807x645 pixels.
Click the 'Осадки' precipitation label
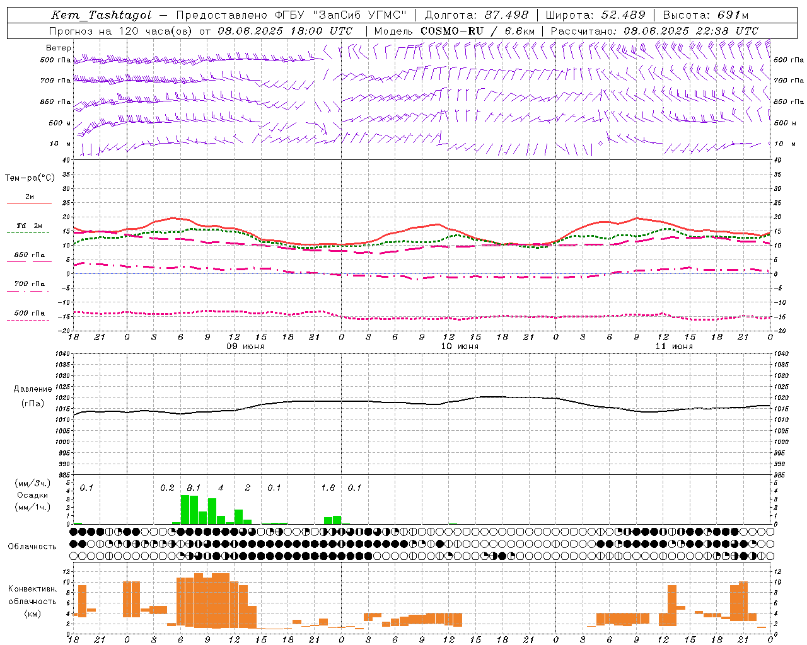[33, 496]
